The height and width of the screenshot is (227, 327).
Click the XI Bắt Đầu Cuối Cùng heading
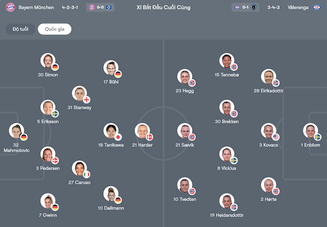click(x=163, y=8)
